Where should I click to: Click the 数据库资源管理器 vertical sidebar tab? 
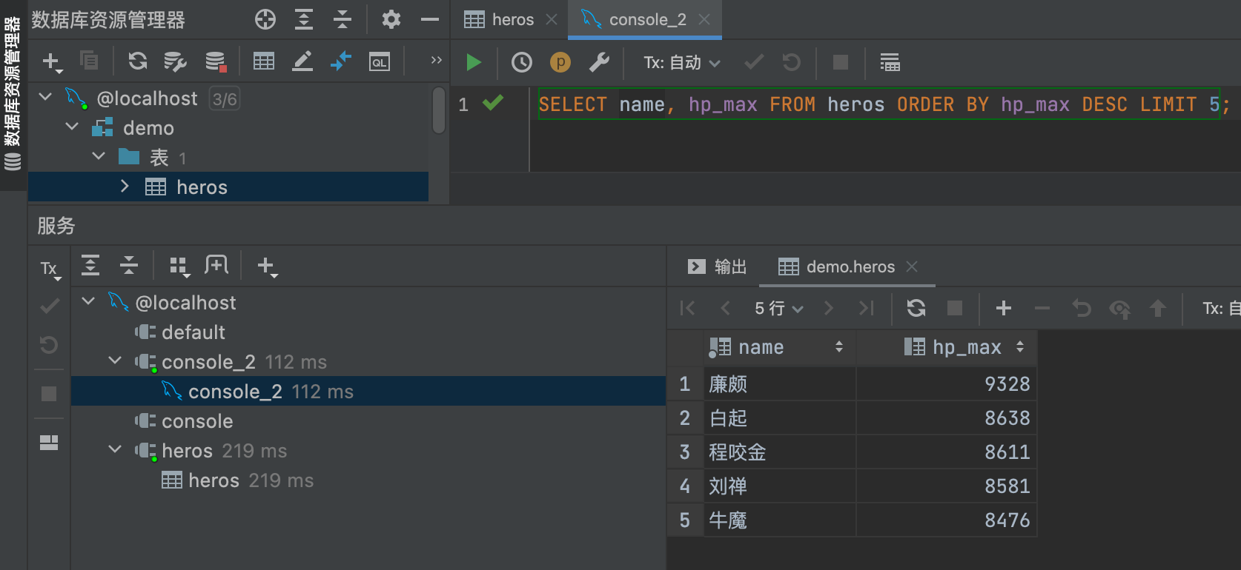(x=13, y=93)
